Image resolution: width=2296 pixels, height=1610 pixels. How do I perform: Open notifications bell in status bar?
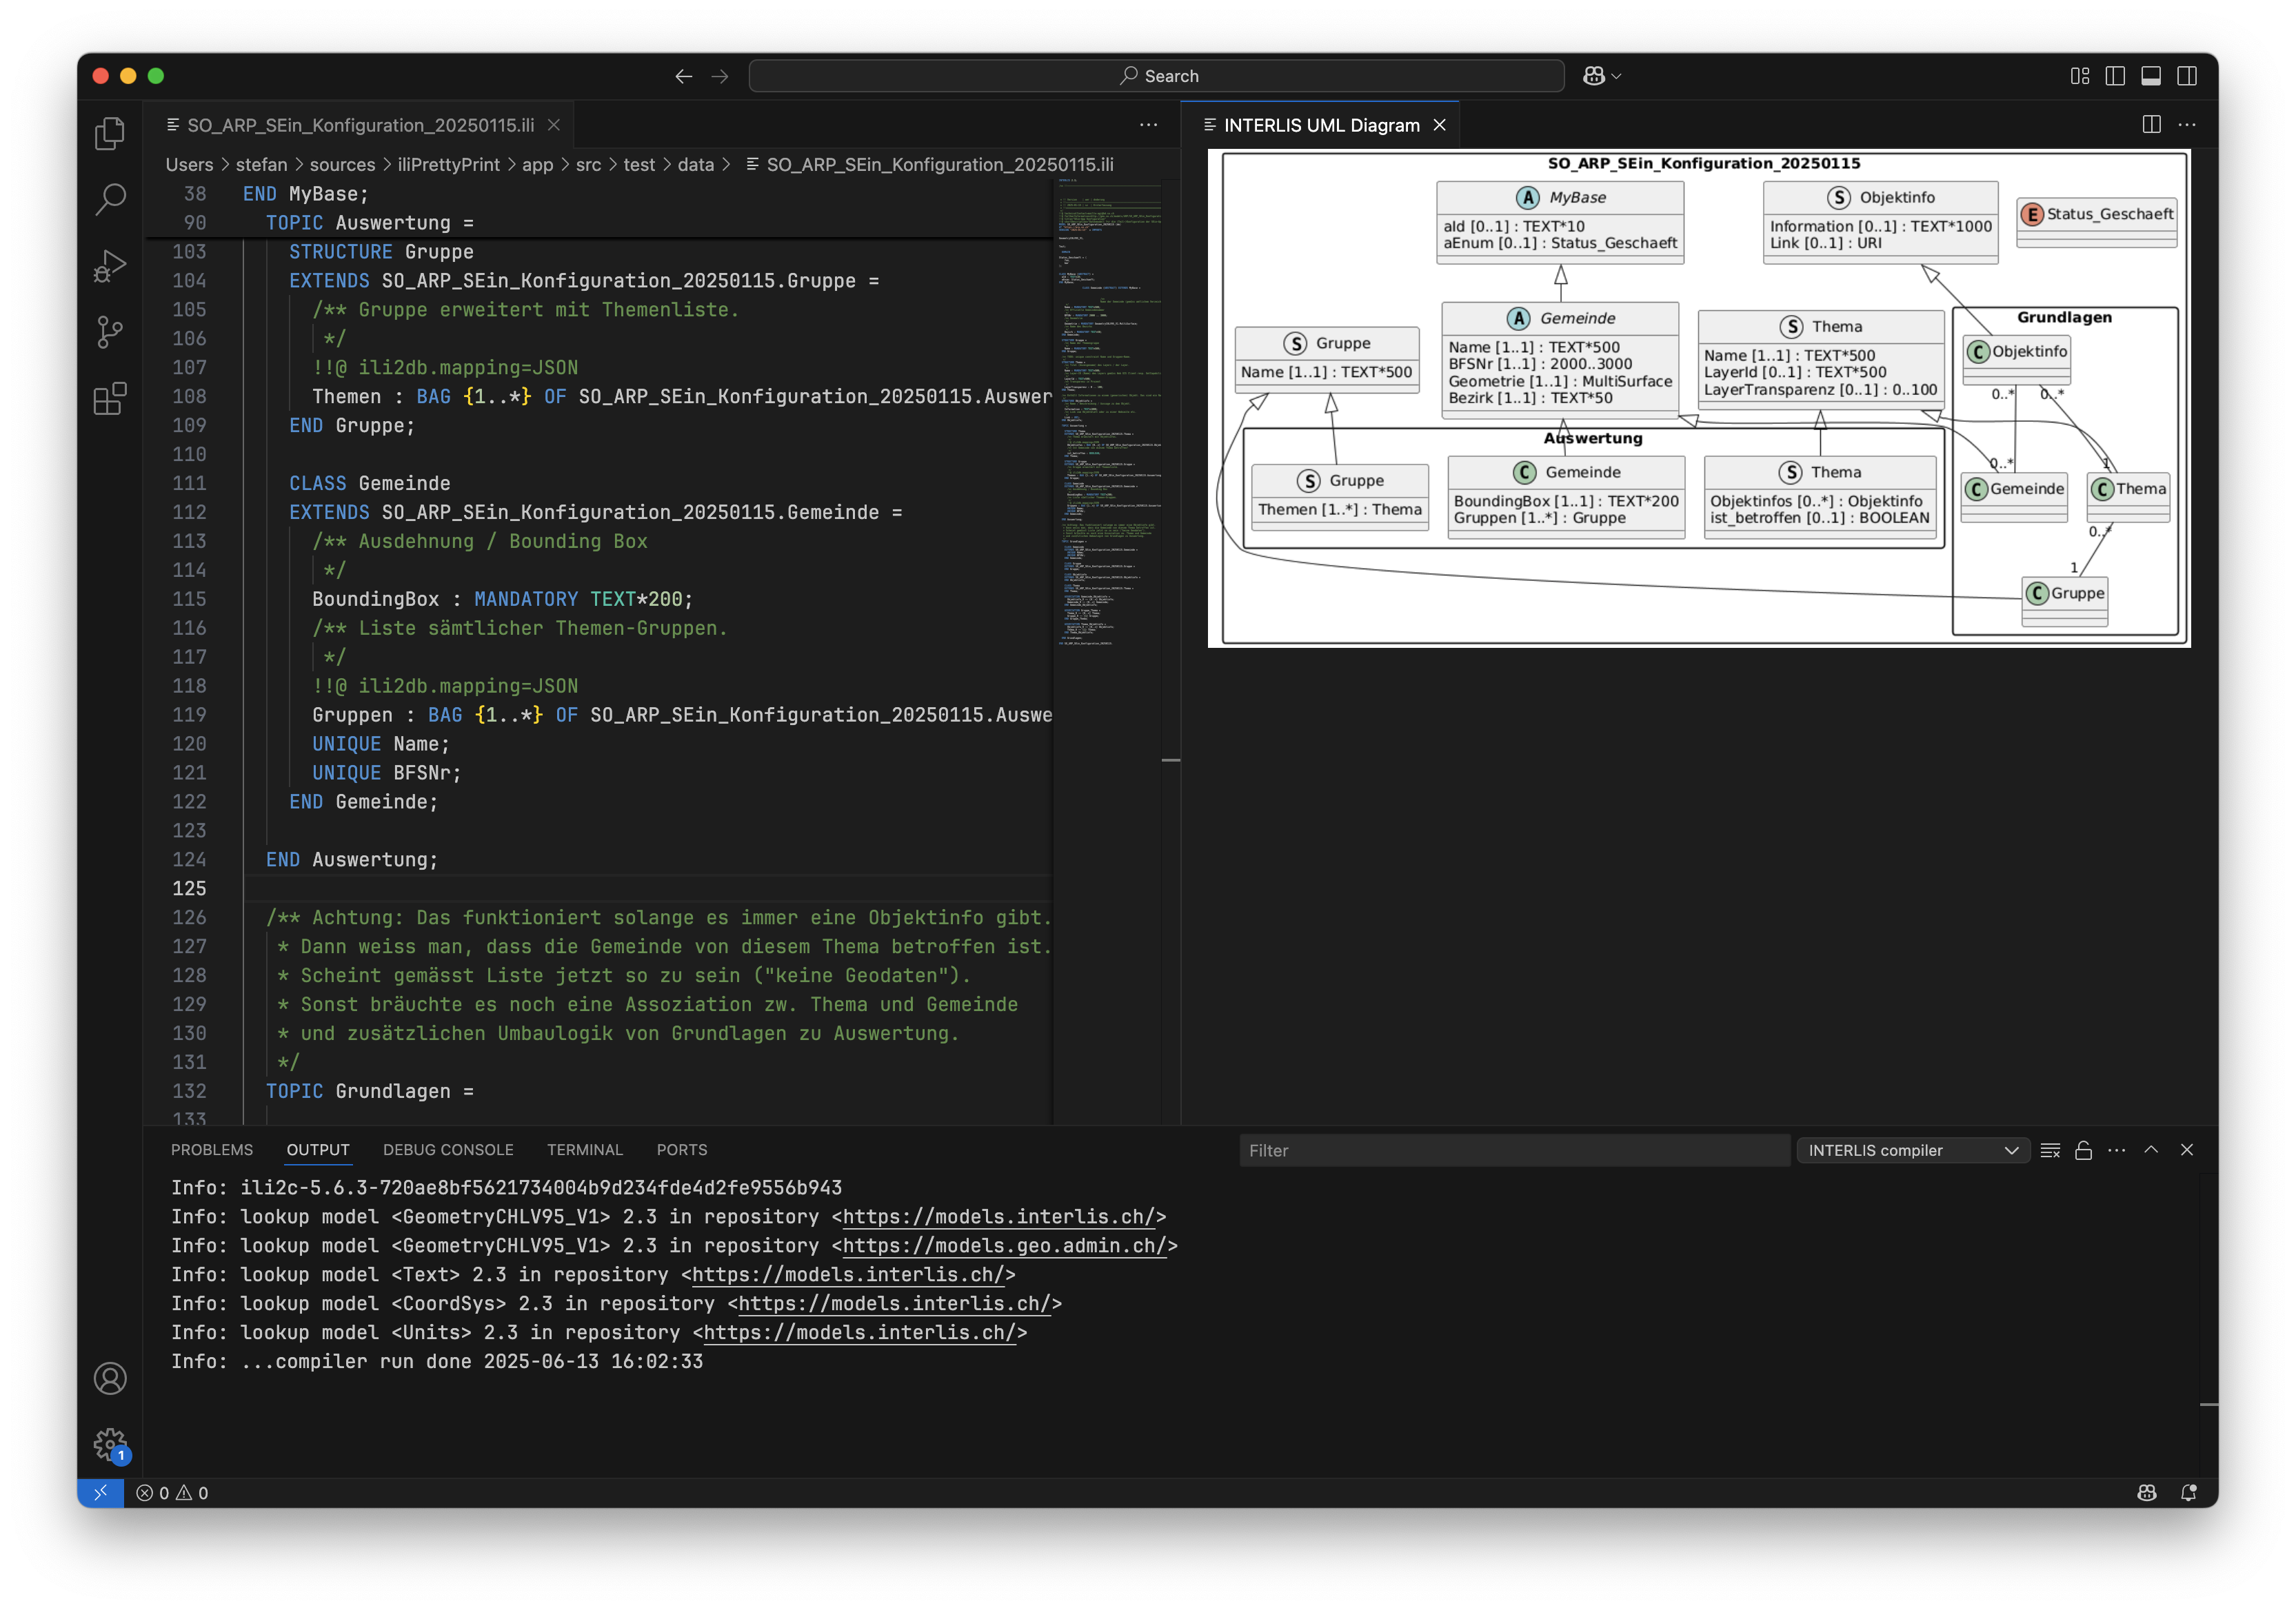pyautogui.click(x=2188, y=1492)
